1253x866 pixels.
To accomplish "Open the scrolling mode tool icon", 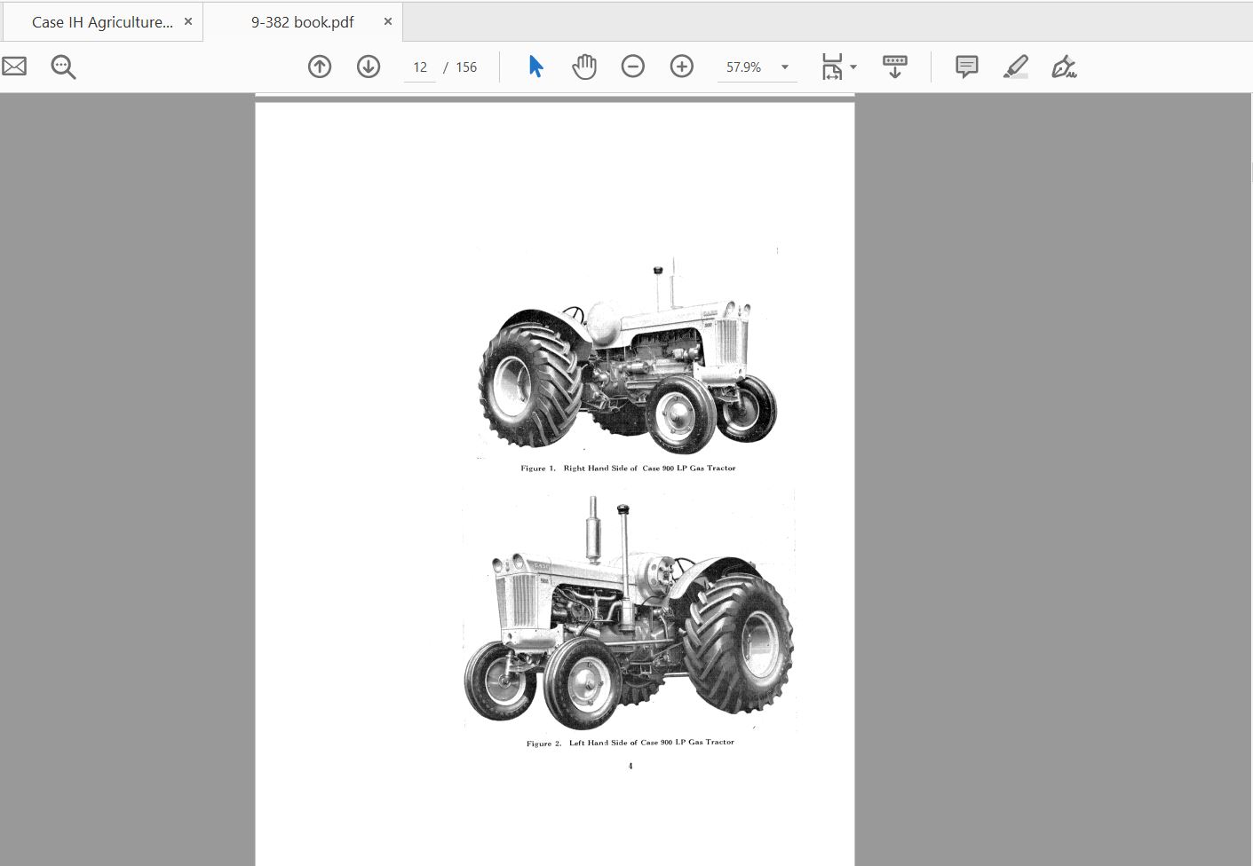I will [x=895, y=67].
